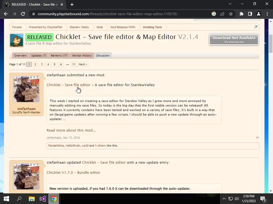Image resolution: width=273 pixels, height=204 pixels.
Task: Open Chicklet V1.7.0 - Bundle editor link
Action: [x=74, y=172]
